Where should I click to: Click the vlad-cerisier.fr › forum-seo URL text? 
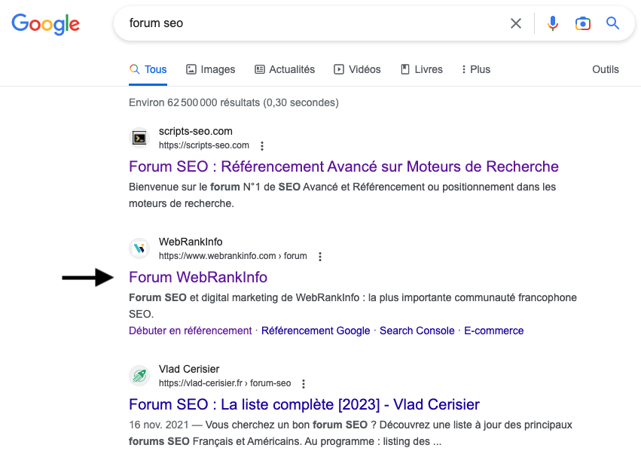225,383
